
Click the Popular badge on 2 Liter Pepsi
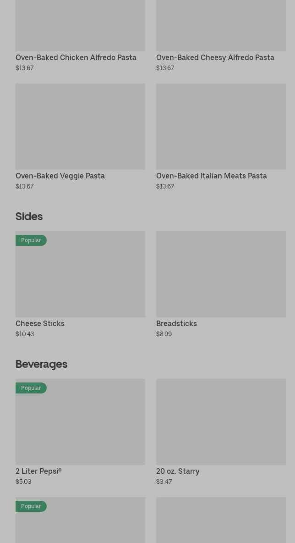[x=31, y=388]
